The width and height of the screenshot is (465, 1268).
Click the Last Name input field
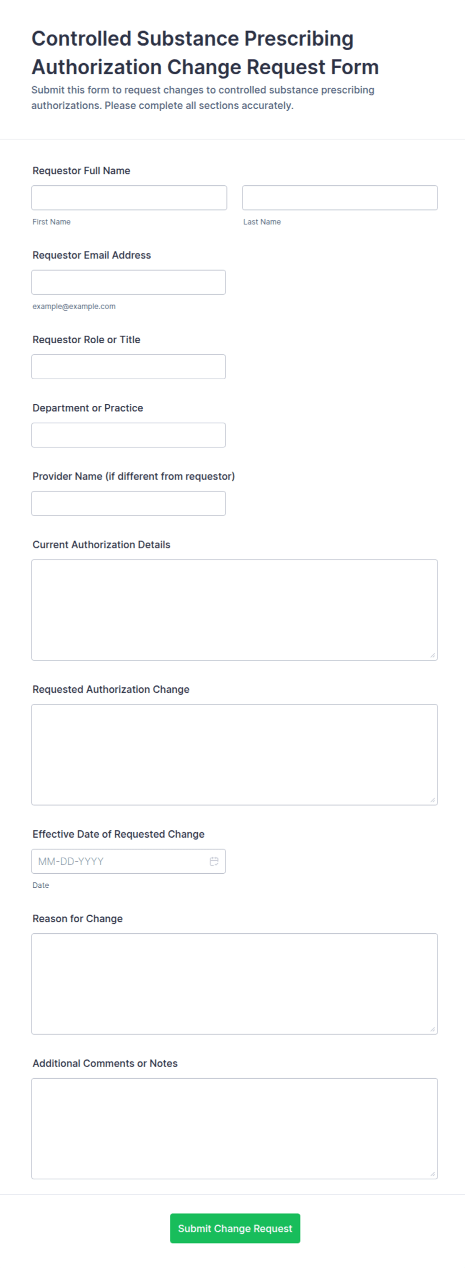coord(340,198)
